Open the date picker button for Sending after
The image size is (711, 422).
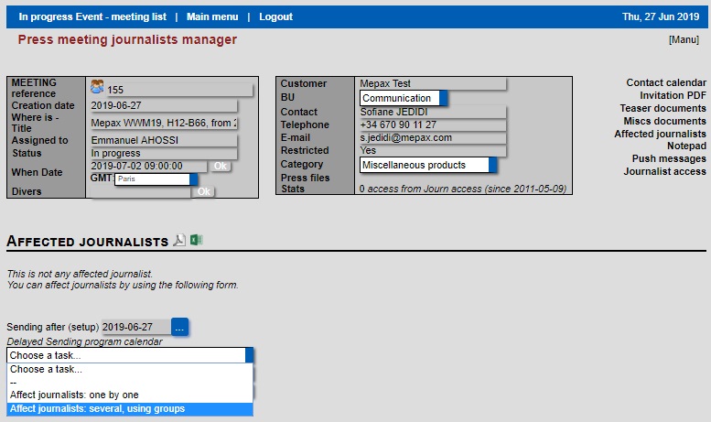(x=179, y=327)
